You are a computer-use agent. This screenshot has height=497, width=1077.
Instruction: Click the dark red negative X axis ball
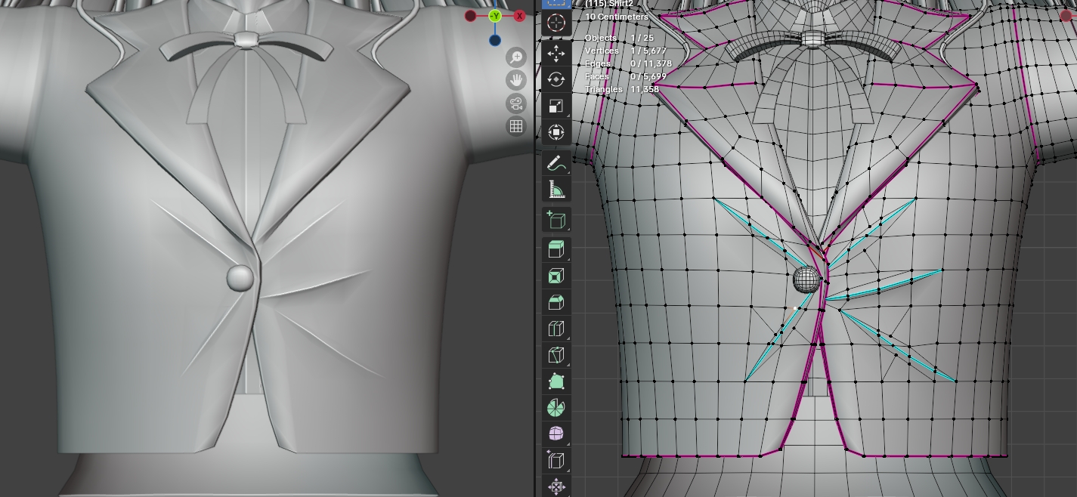471,16
